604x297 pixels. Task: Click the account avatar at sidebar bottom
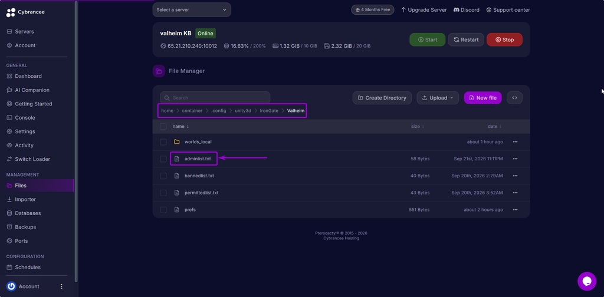(11, 286)
